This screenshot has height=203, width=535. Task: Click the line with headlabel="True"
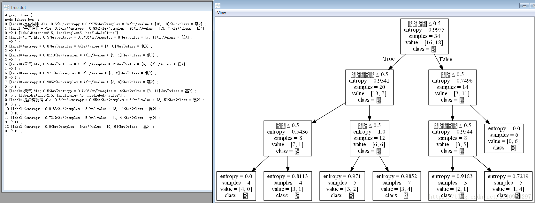click(64, 33)
